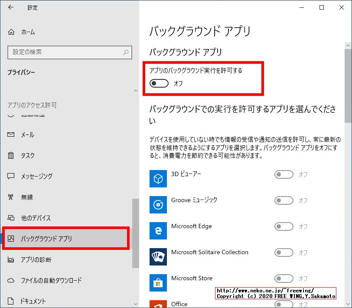
Task: Click the 無線 radio icon
Action: coord(10,197)
